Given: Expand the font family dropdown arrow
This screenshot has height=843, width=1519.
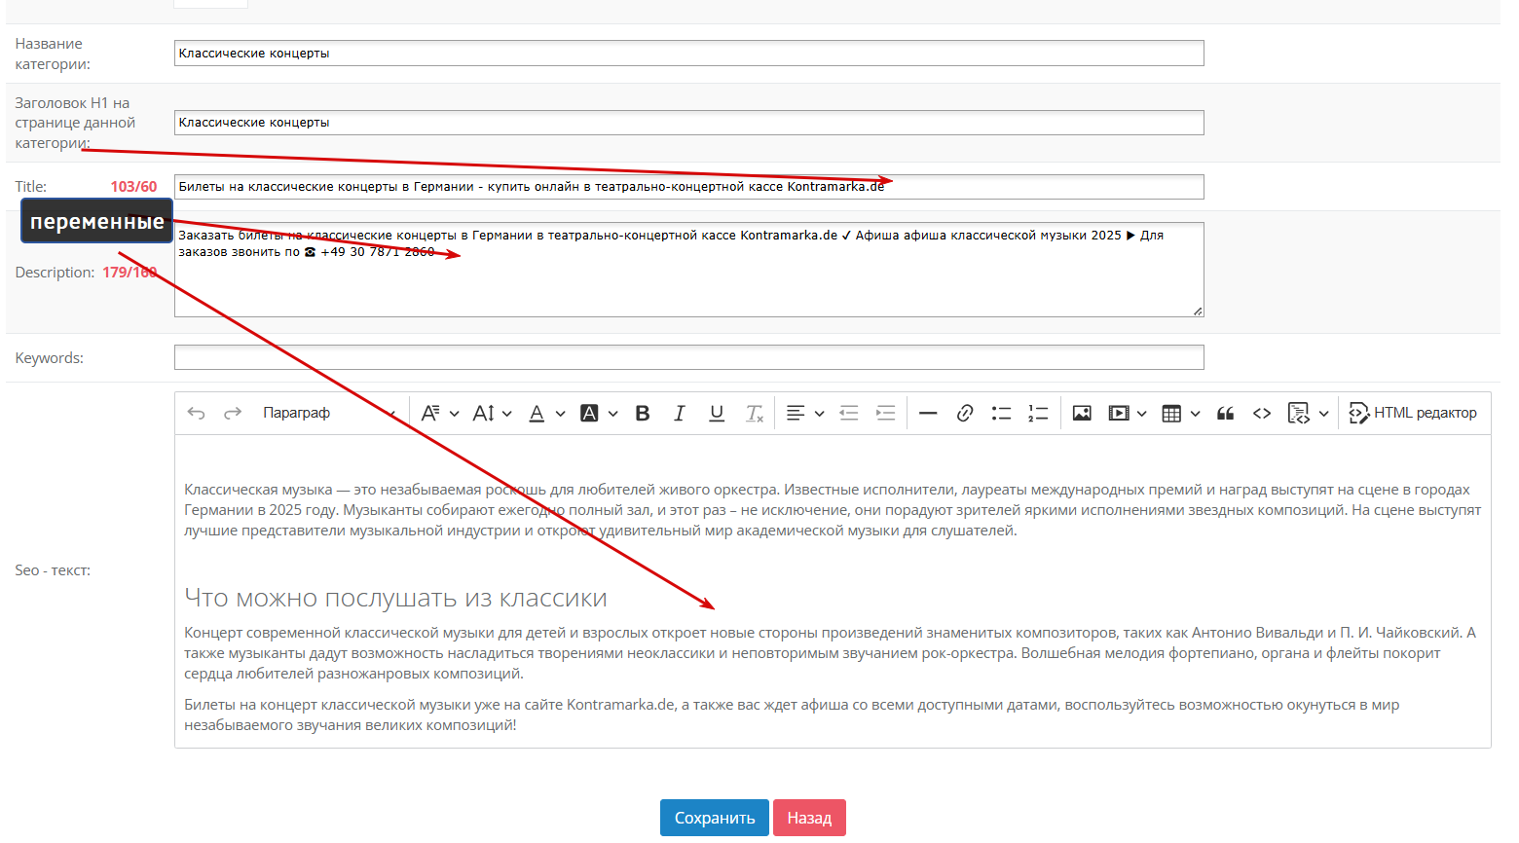Looking at the screenshot, I should click(x=455, y=414).
